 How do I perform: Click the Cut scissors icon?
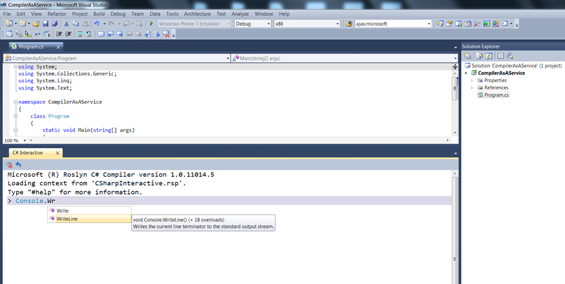(66, 24)
